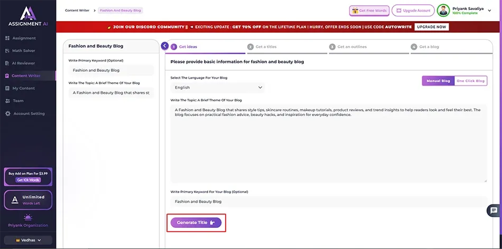The width and height of the screenshot is (502, 249).
Task: Click Content Writer breadcrumb
Action: (77, 10)
